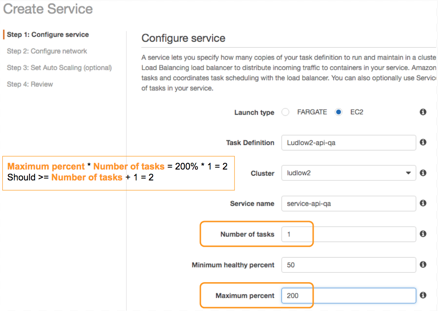Click the Service name text field
This screenshot has width=438, height=311.
[348, 203]
